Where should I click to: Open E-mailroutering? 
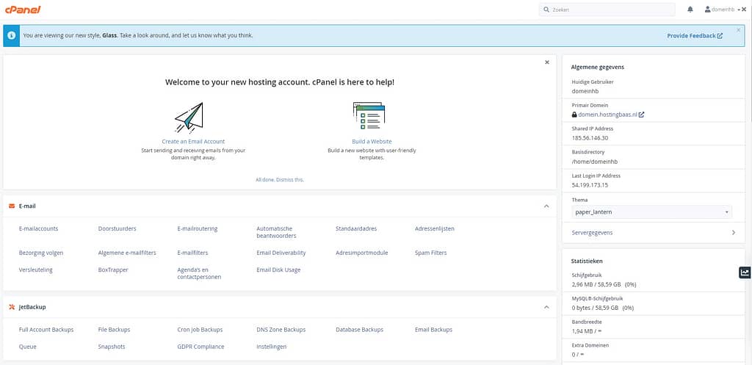point(197,229)
